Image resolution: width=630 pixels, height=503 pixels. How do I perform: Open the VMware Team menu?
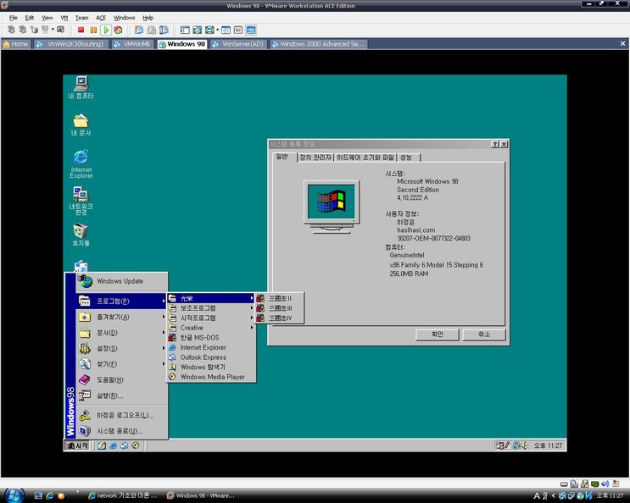pos(81,18)
